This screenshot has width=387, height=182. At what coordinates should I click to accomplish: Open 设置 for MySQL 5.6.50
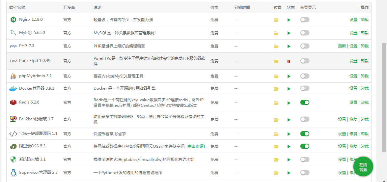click(x=353, y=33)
